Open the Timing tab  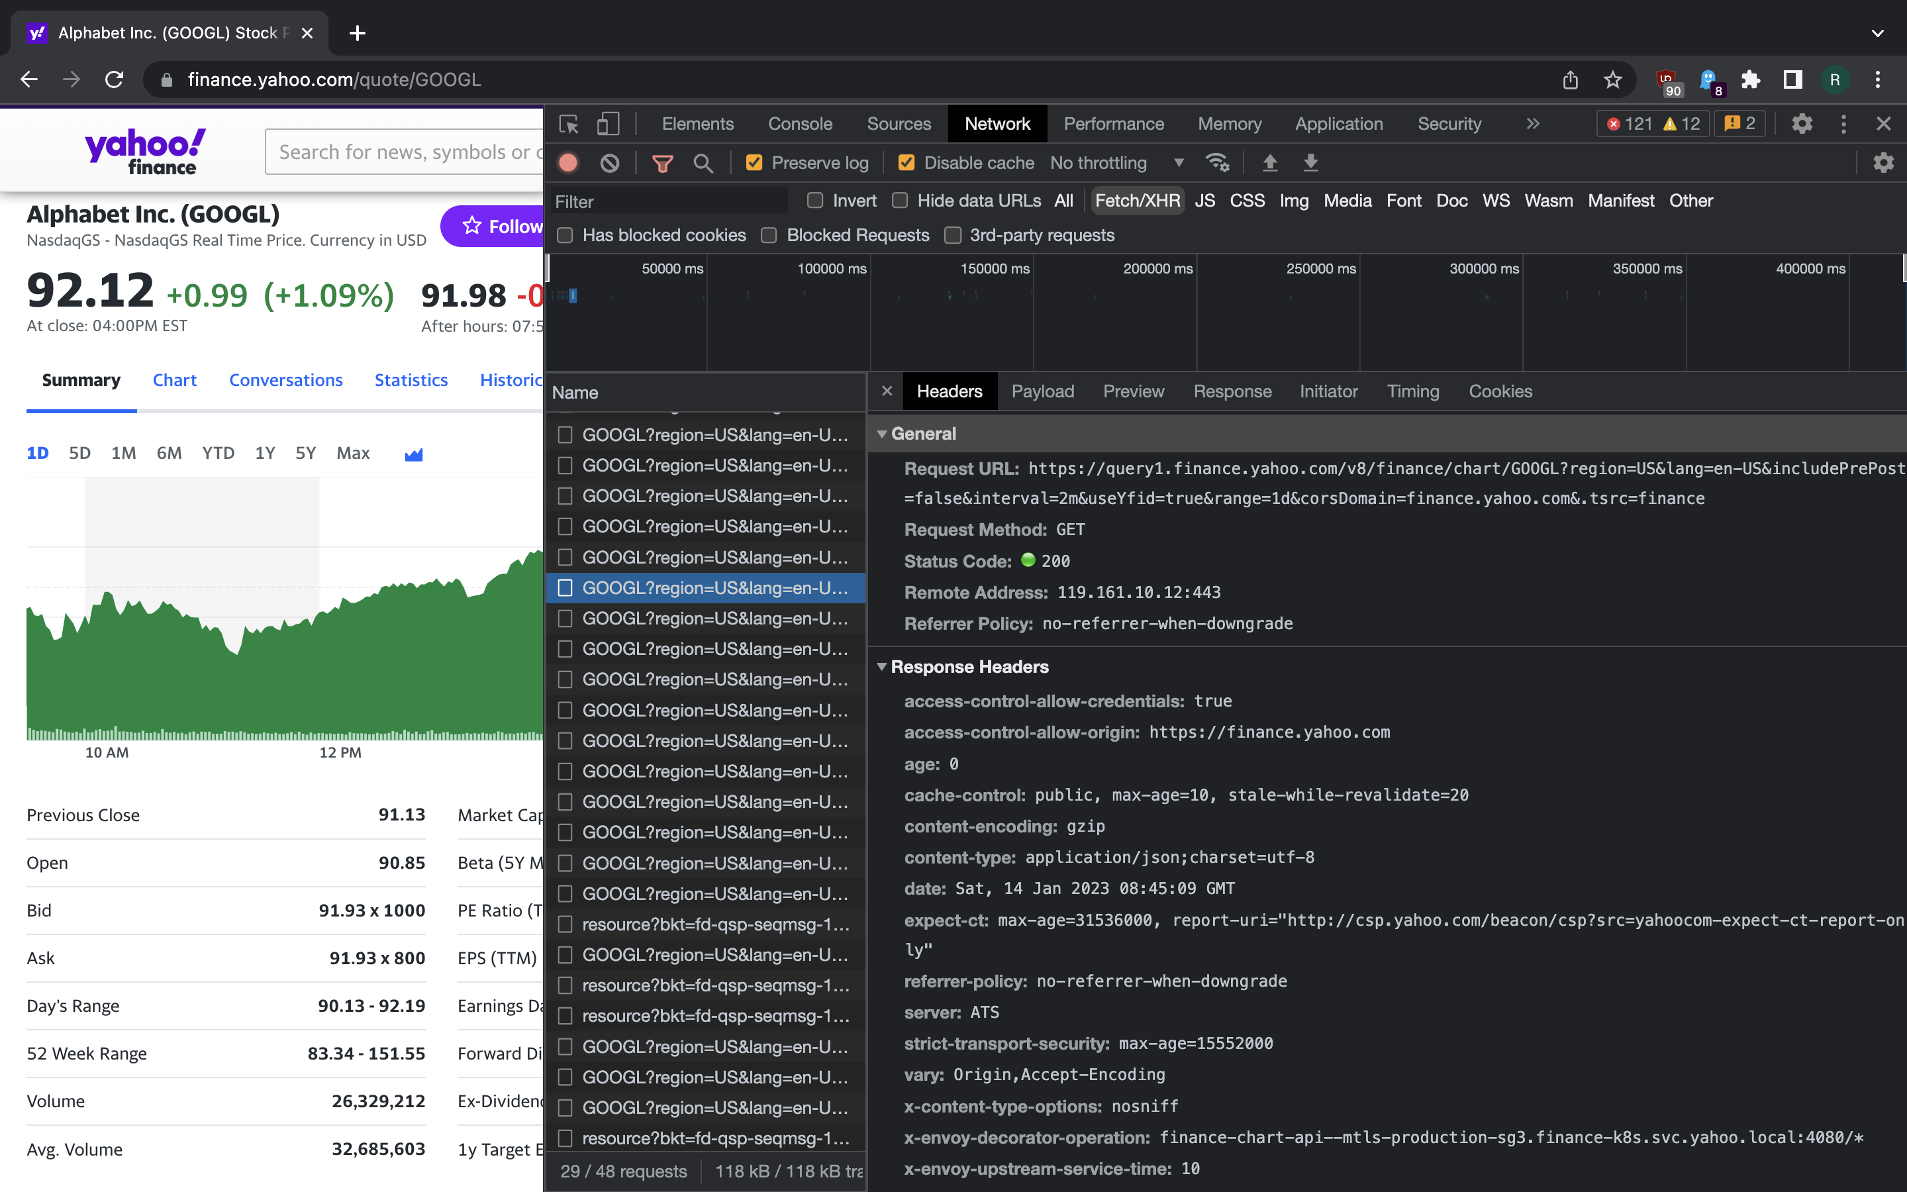click(1413, 391)
